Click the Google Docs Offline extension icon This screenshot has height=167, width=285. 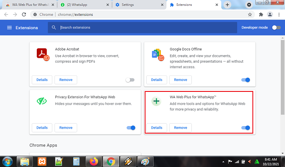[158, 54]
